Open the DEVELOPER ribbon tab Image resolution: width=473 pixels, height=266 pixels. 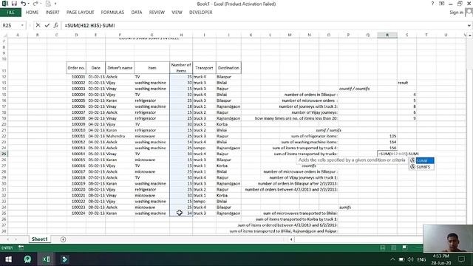(200, 13)
